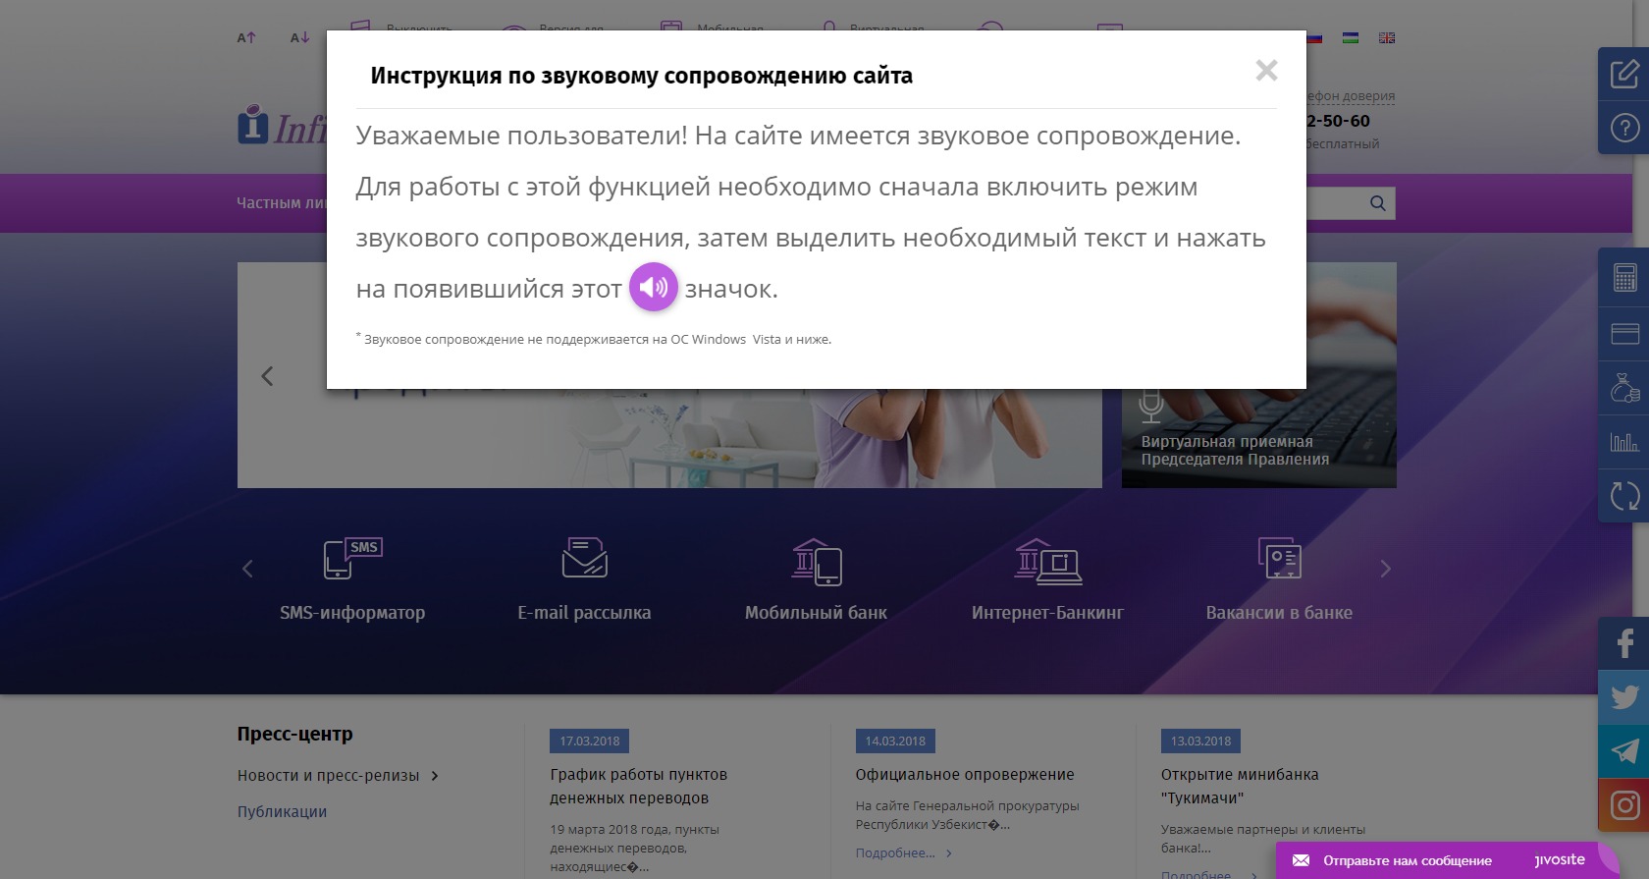Open Публикации link in press center

pyautogui.click(x=282, y=811)
